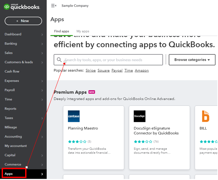Open the BILL app logo
The image size is (218, 180).
click(205, 116)
